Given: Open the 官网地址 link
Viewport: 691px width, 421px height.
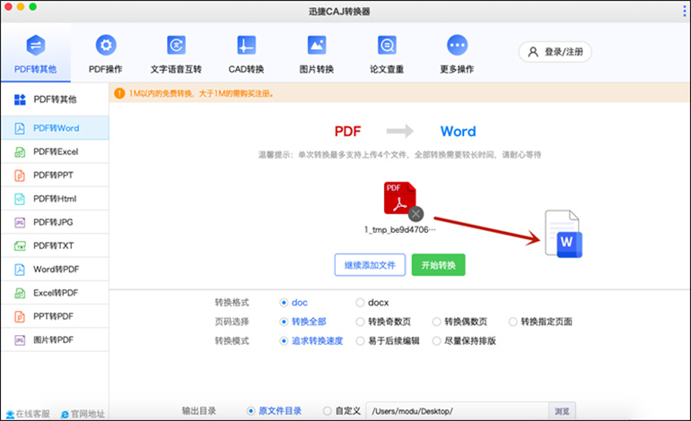Looking at the screenshot, I should 83,415.
